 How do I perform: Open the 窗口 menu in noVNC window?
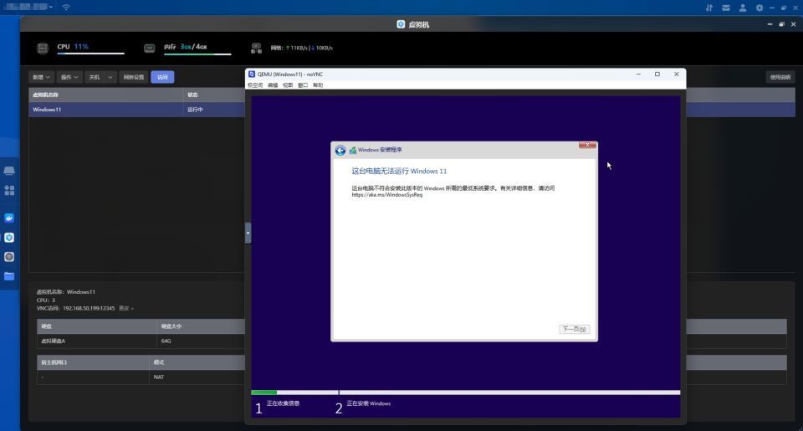303,85
